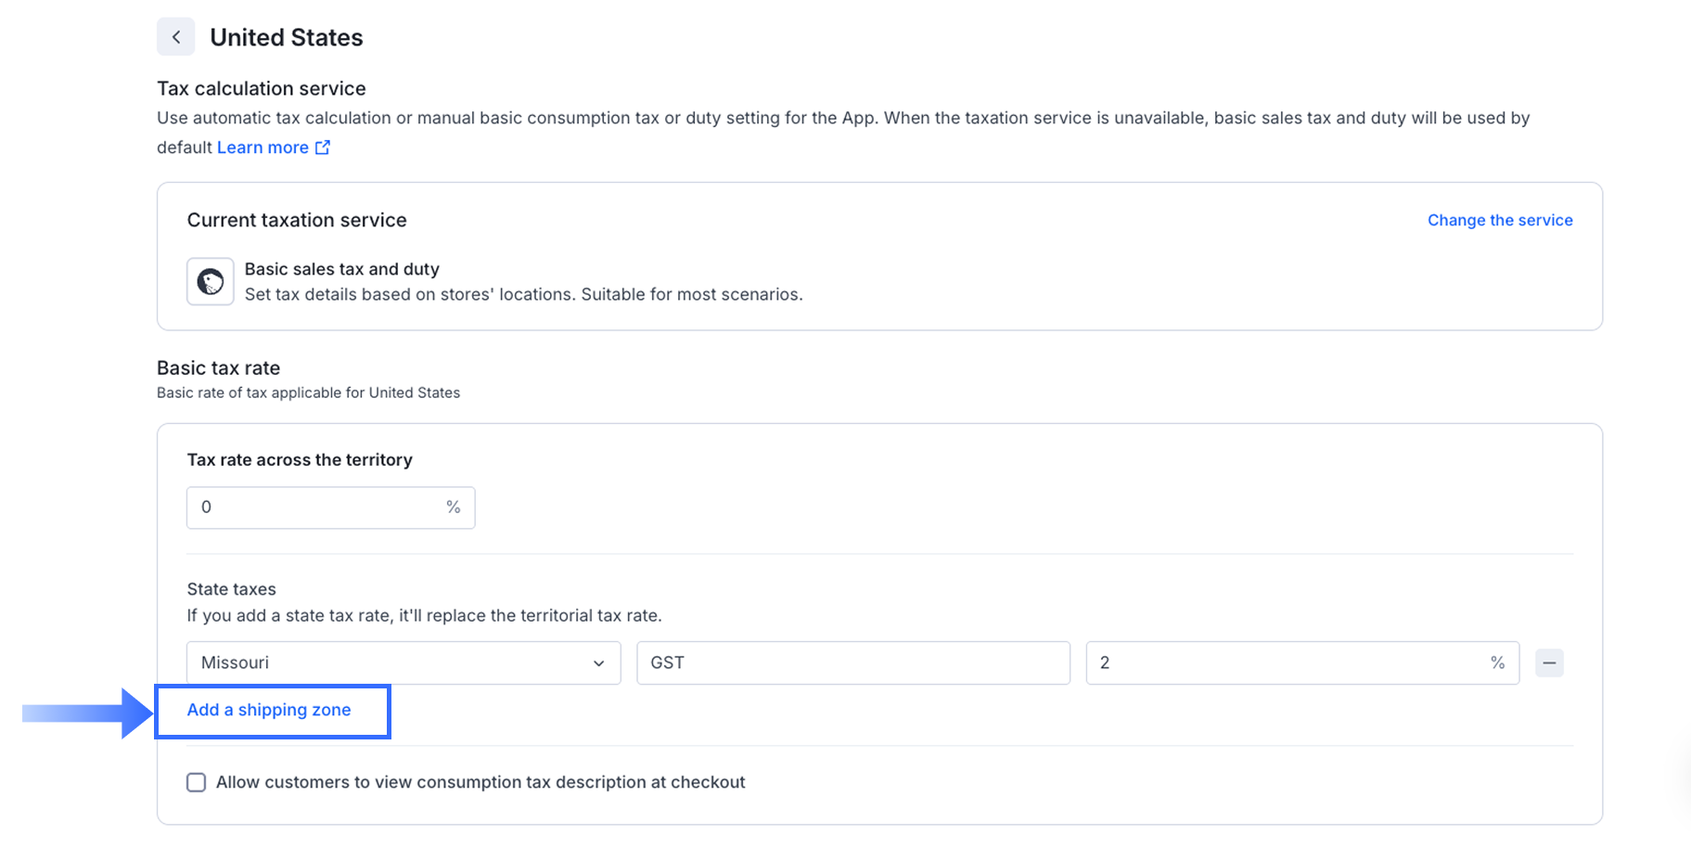
Task: Enable consumption tax description at checkout checkbox
Action: [197, 782]
